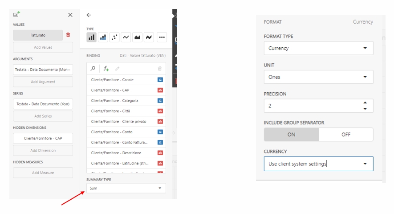
Task: Increase the Precision value with up arrow
Action: (365, 103)
